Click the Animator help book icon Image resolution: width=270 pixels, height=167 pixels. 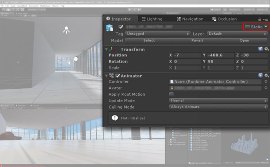click(x=260, y=75)
